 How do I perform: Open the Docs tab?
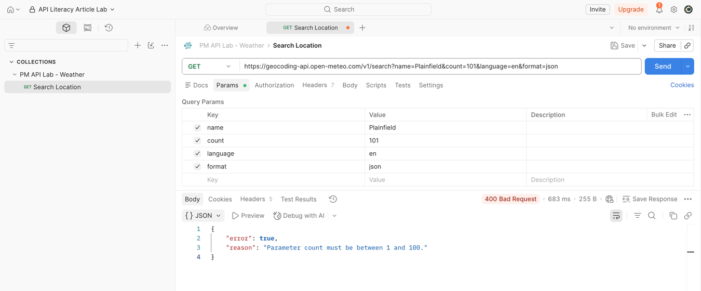197,85
